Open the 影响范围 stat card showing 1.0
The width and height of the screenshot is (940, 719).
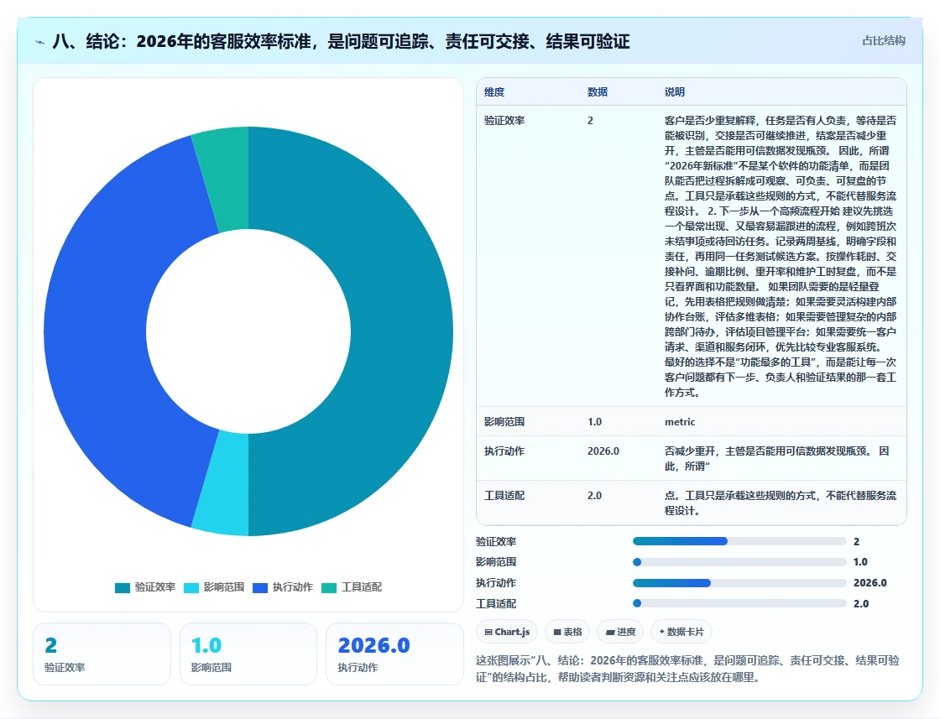248,654
